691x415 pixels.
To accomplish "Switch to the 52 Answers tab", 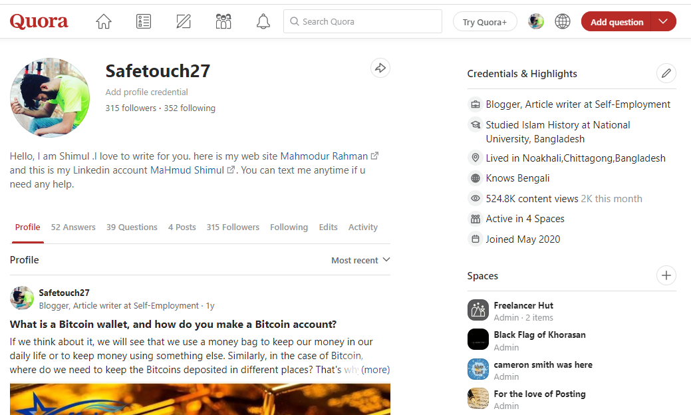I will [73, 227].
